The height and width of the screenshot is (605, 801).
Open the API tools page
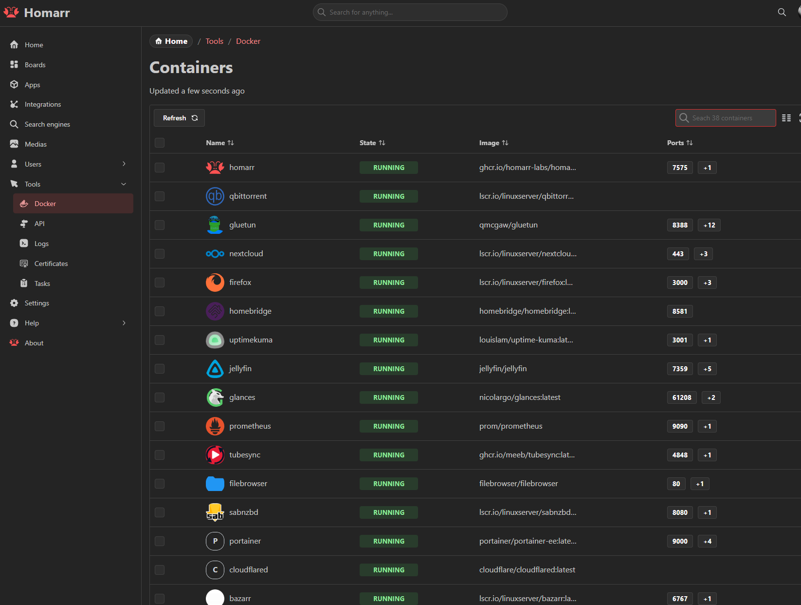pos(73,224)
